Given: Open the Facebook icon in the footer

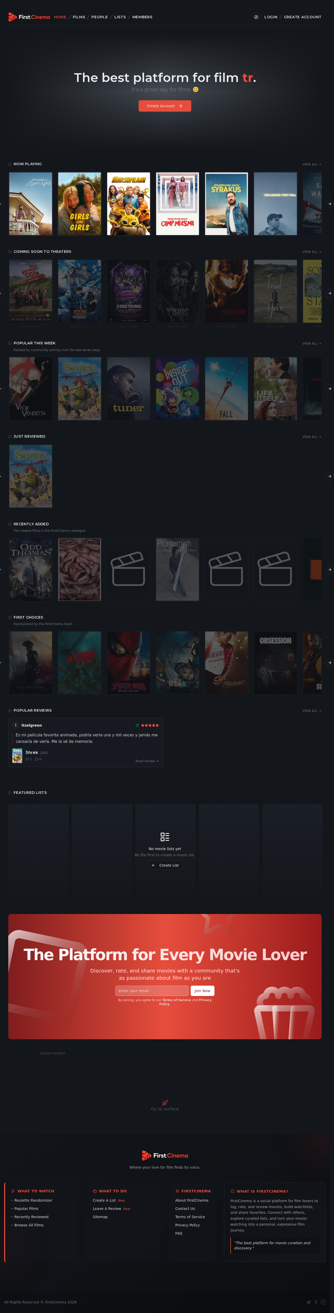Looking at the screenshot, I should [x=316, y=1302].
